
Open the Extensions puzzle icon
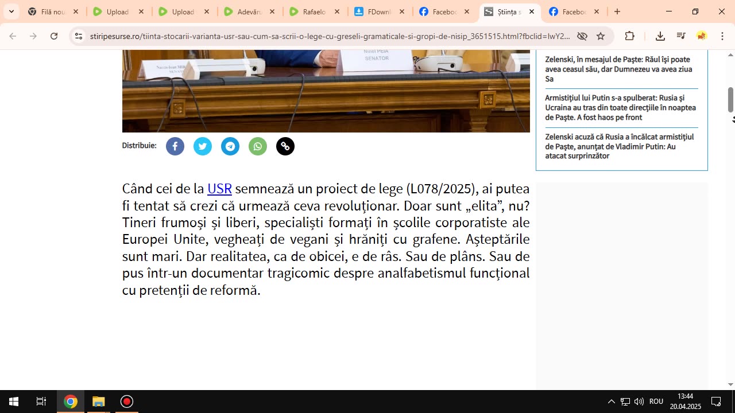point(630,36)
